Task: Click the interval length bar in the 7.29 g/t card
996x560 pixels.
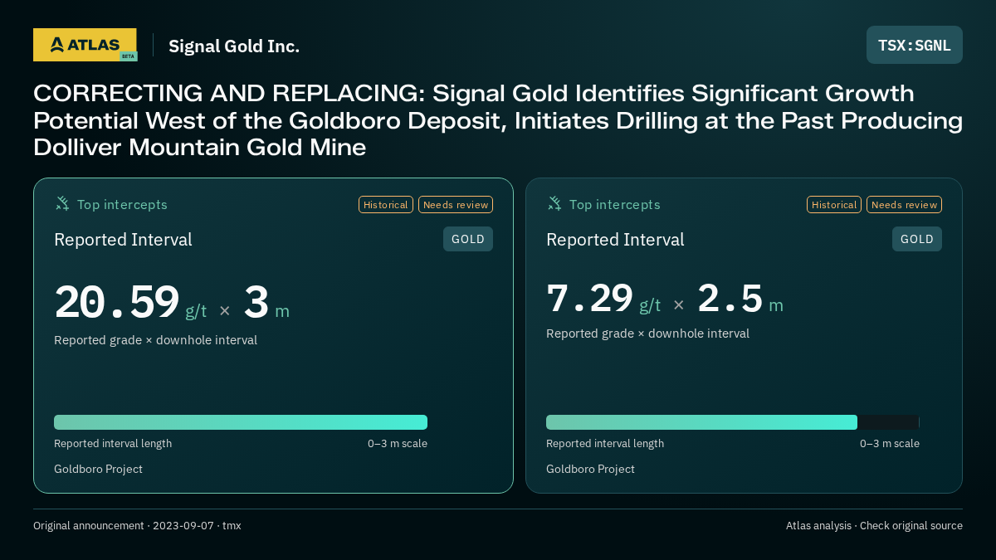Action: pyautogui.click(x=733, y=422)
